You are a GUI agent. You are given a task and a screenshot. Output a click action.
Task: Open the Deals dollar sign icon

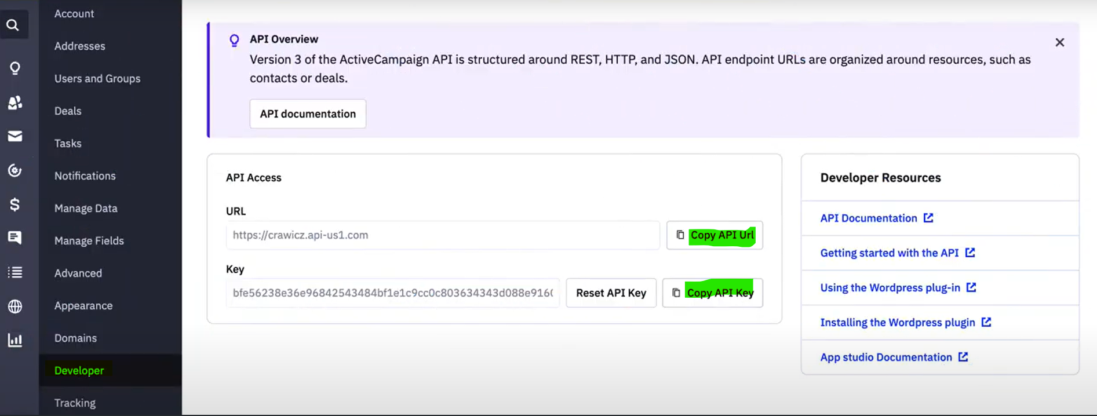(x=15, y=205)
